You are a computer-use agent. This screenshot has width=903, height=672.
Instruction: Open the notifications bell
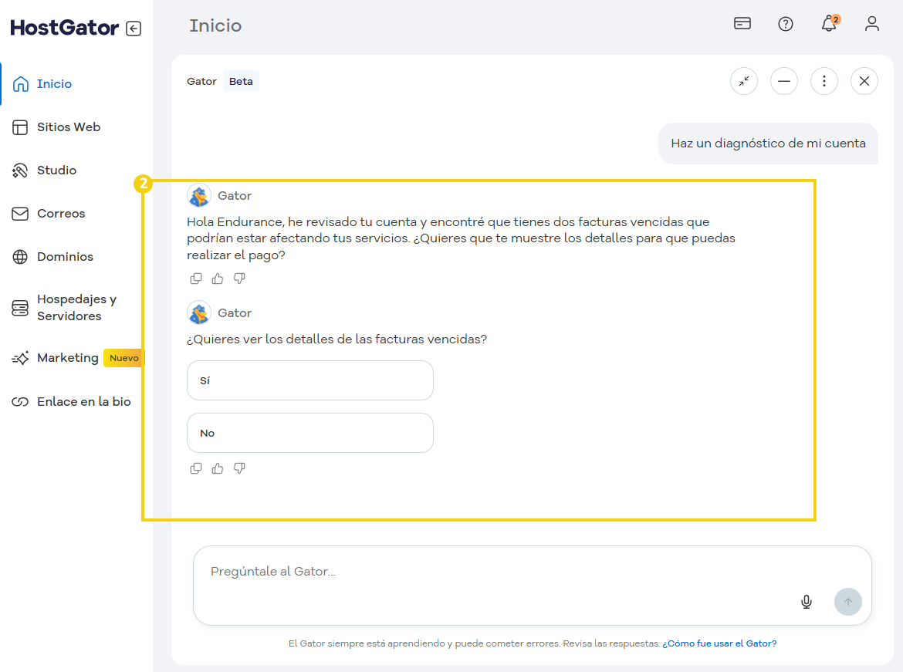tap(829, 24)
